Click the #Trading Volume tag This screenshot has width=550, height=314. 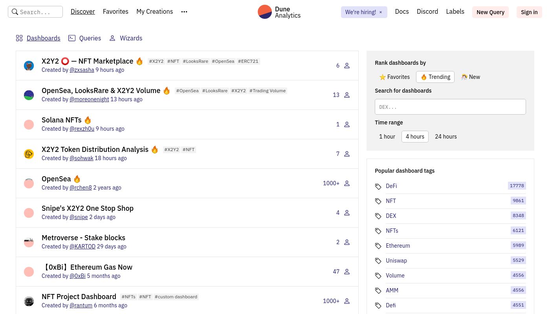pyautogui.click(x=268, y=91)
